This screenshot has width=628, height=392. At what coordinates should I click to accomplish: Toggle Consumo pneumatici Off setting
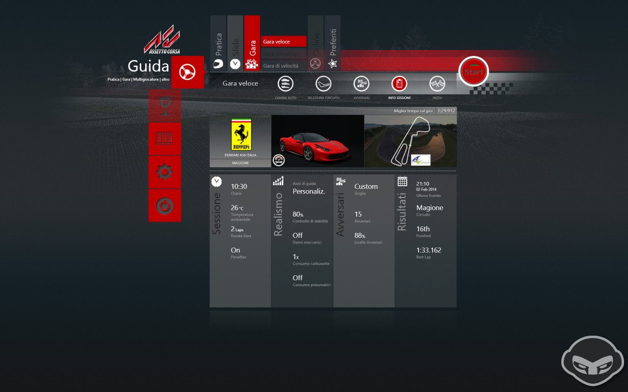298,278
